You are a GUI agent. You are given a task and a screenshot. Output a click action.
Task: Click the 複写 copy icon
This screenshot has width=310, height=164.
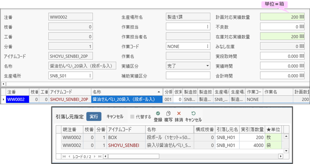[169, 113]
